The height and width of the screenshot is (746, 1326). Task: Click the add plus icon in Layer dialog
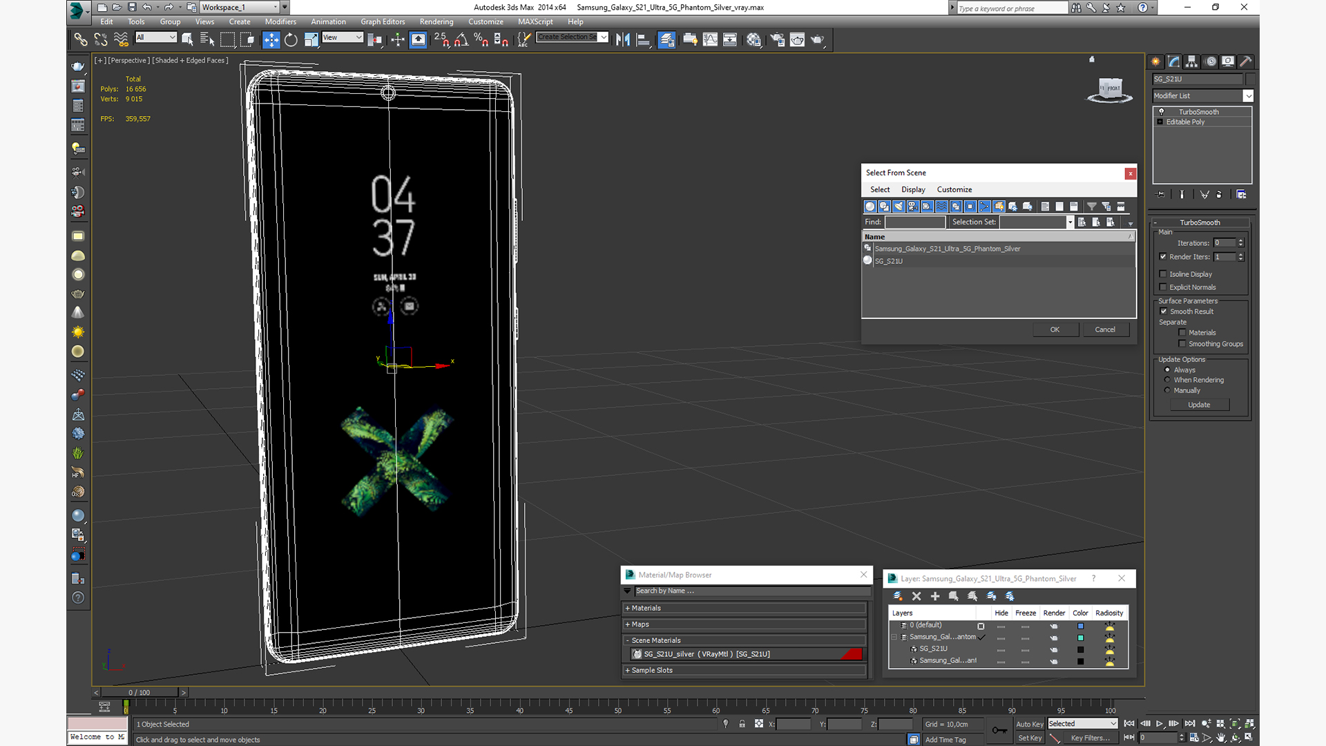pos(935,596)
